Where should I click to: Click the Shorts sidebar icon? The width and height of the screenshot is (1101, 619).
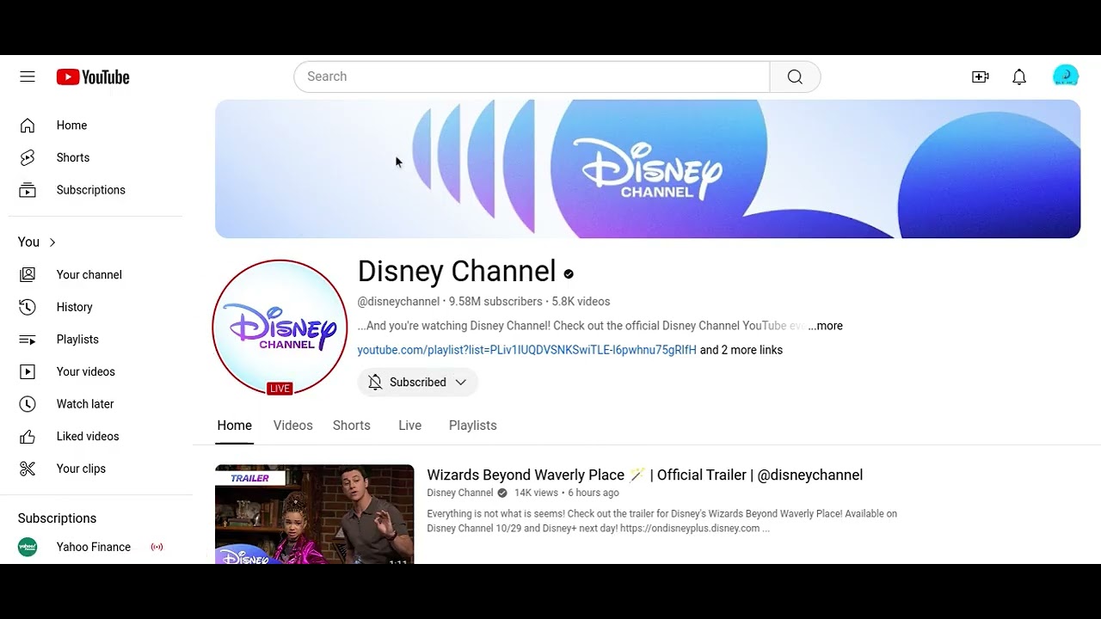[x=28, y=157]
